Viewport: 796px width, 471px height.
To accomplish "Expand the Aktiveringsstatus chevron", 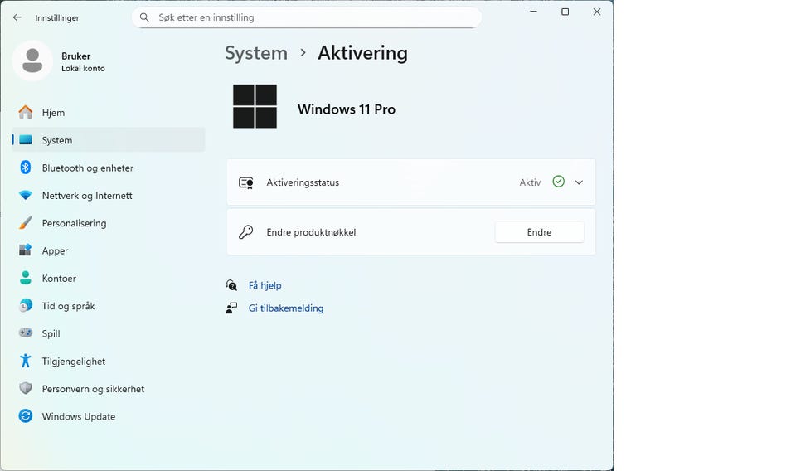I will coord(580,182).
